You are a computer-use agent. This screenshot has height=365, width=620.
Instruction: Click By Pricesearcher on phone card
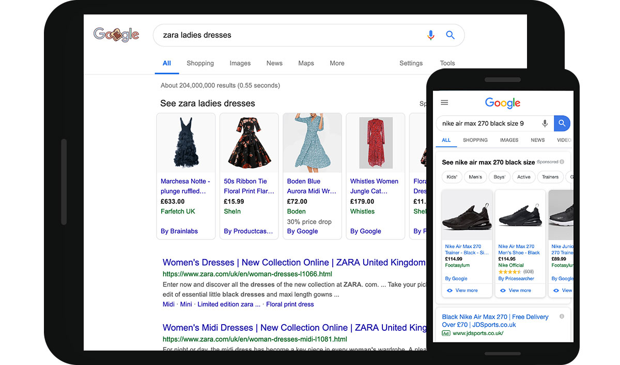(x=516, y=279)
